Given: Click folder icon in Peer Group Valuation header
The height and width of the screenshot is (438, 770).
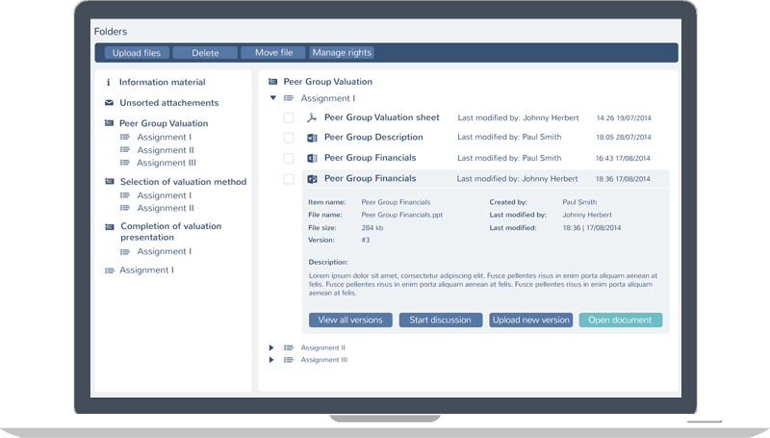Looking at the screenshot, I should [273, 83].
